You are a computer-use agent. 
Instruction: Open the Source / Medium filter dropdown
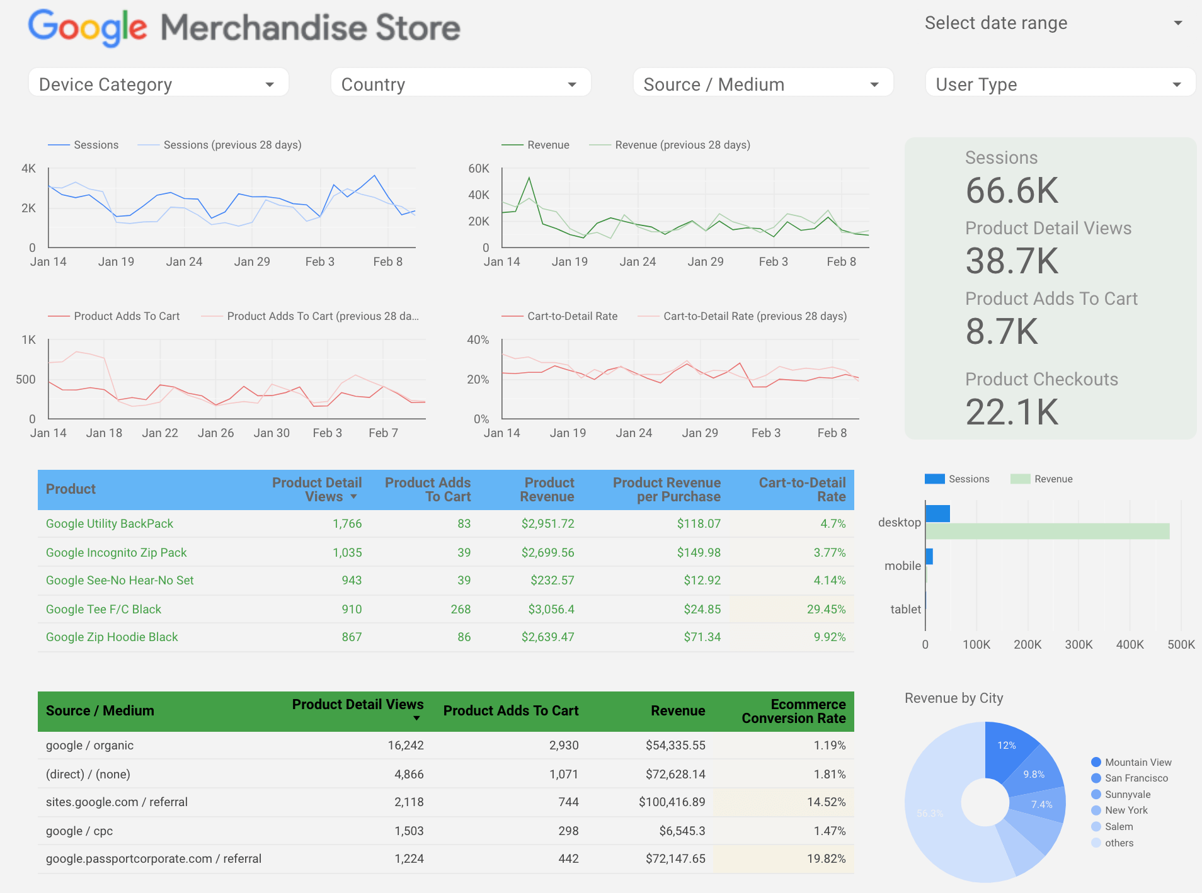point(763,84)
